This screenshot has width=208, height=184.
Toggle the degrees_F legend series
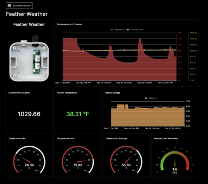tap(117, 30)
